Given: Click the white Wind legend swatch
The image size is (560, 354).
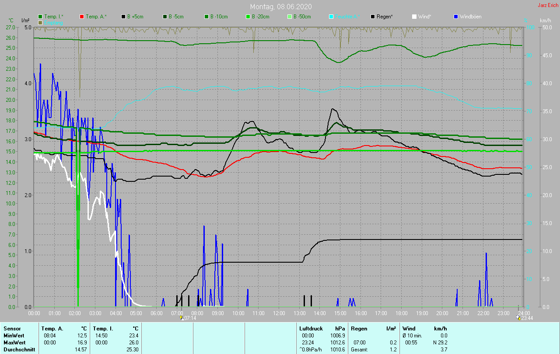Looking at the screenshot, I should 414,17.
